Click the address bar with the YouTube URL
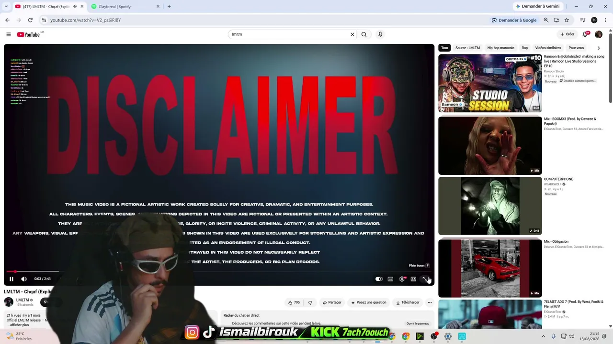Viewport: 613px width, 344px height. coord(268,20)
